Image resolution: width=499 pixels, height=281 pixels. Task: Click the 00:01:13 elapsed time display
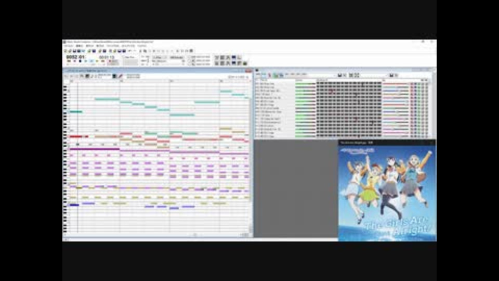coord(107,57)
